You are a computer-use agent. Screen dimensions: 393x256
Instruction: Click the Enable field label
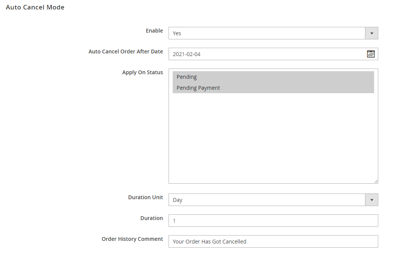coord(154,31)
